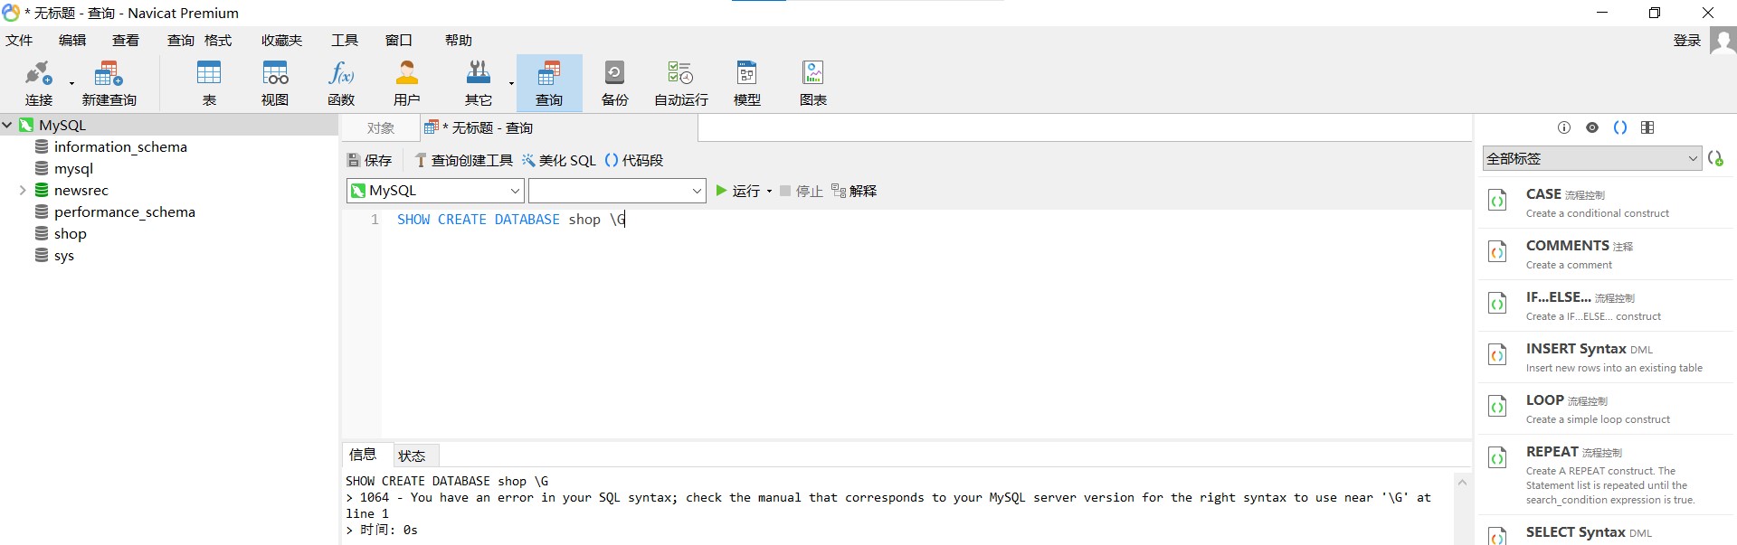Open the REPEAT snippet
Viewport: 1737px width, 545px height.
pyautogui.click(x=1607, y=475)
